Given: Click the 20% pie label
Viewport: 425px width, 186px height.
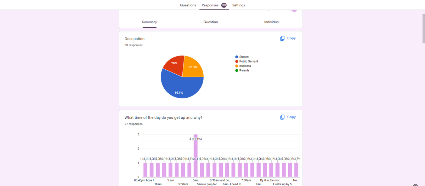Looking at the screenshot, I should point(174,63).
